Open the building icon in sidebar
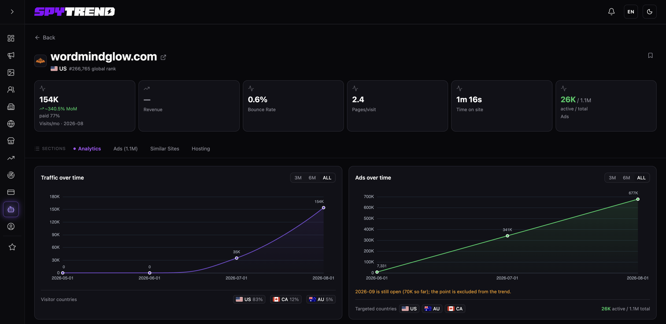 click(11, 107)
